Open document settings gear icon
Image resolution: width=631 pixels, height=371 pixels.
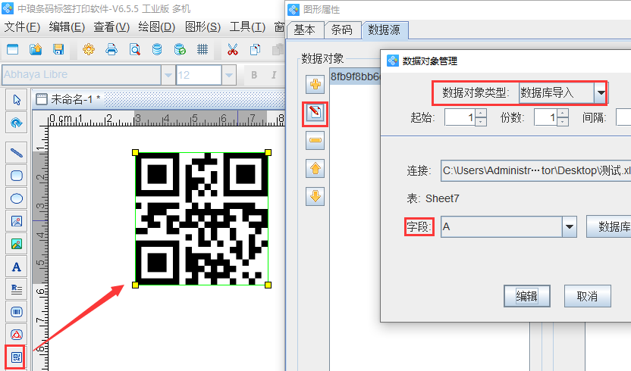click(x=89, y=49)
